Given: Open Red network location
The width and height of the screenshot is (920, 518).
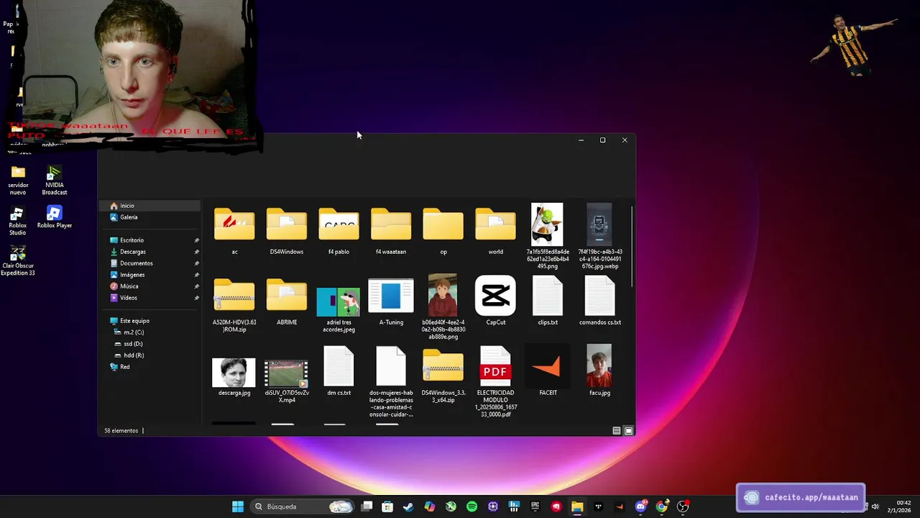Looking at the screenshot, I should (149, 367).
